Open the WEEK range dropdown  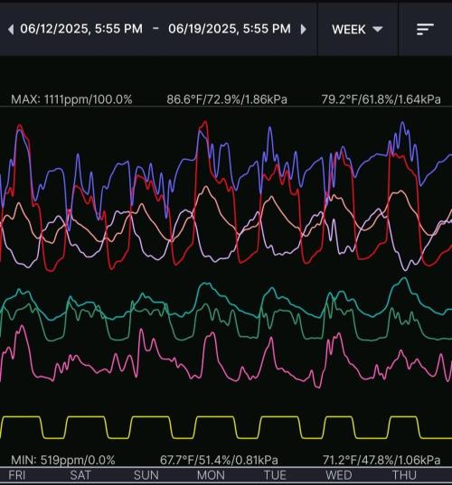pos(358,30)
